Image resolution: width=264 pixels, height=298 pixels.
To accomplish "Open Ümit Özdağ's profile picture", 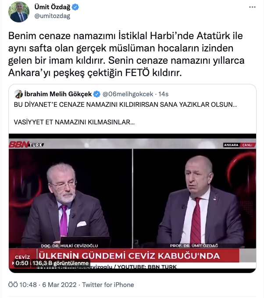I will click(x=19, y=12).
